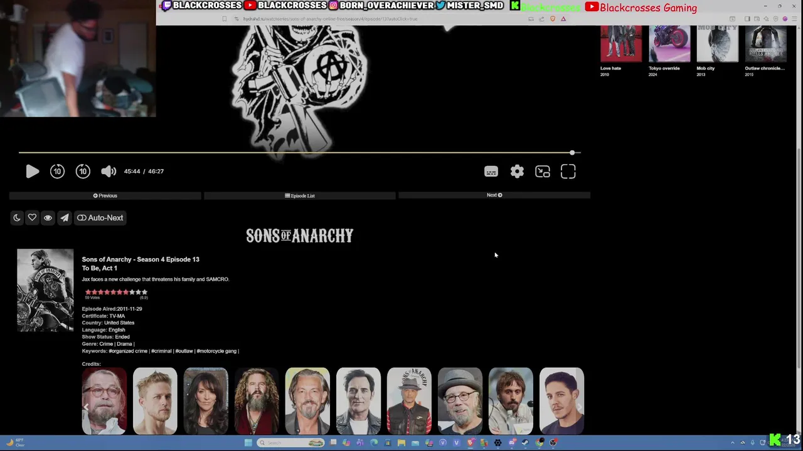The width and height of the screenshot is (803, 451).
Task: Go to the Next episode
Action: click(x=494, y=195)
